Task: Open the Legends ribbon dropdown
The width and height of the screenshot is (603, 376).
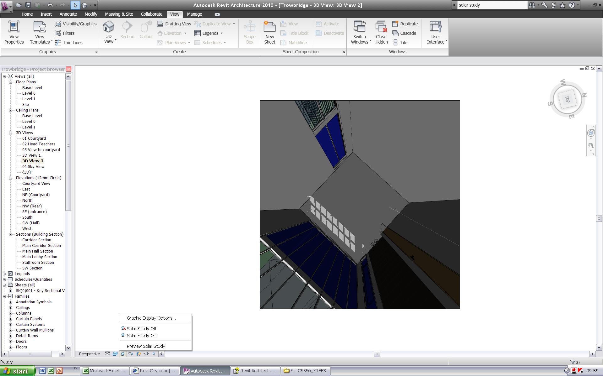Action: 222,33
